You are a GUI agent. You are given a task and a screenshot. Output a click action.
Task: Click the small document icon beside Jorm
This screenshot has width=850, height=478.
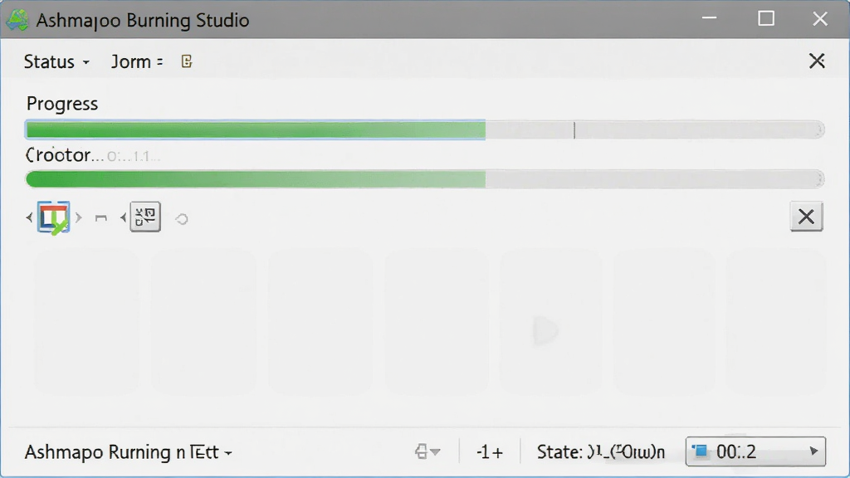coord(187,61)
